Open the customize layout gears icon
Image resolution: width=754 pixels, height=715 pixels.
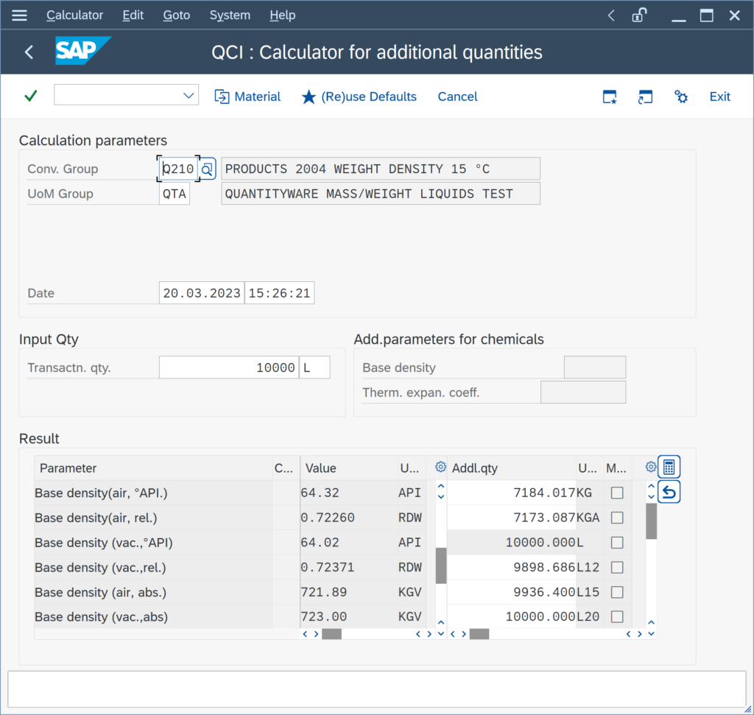[x=680, y=96]
